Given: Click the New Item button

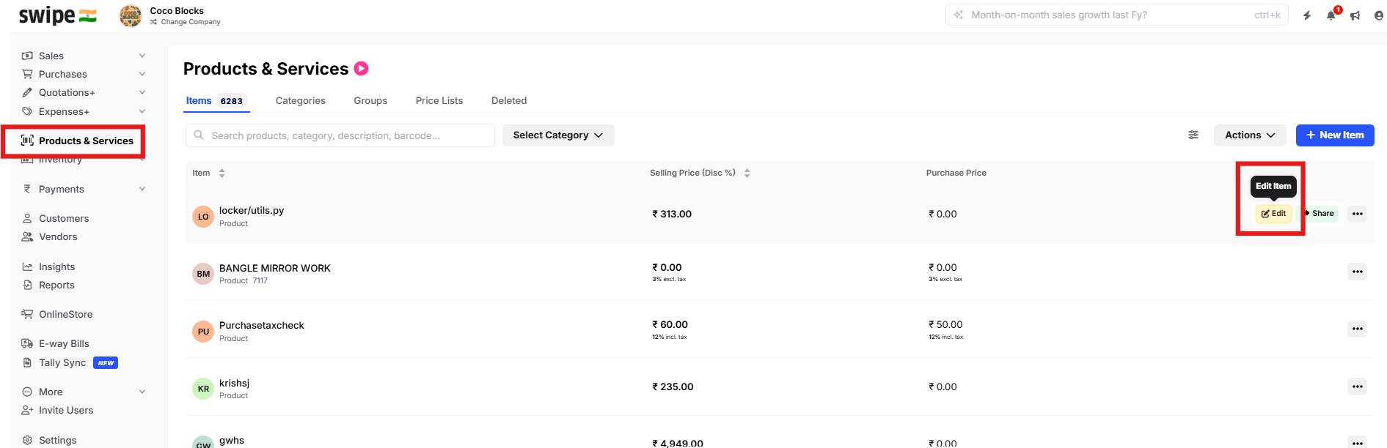Looking at the screenshot, I should [1334, 135].
